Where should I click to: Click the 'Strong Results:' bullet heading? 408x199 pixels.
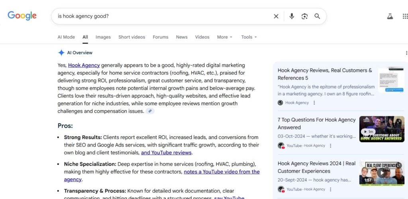click(83, 137)
